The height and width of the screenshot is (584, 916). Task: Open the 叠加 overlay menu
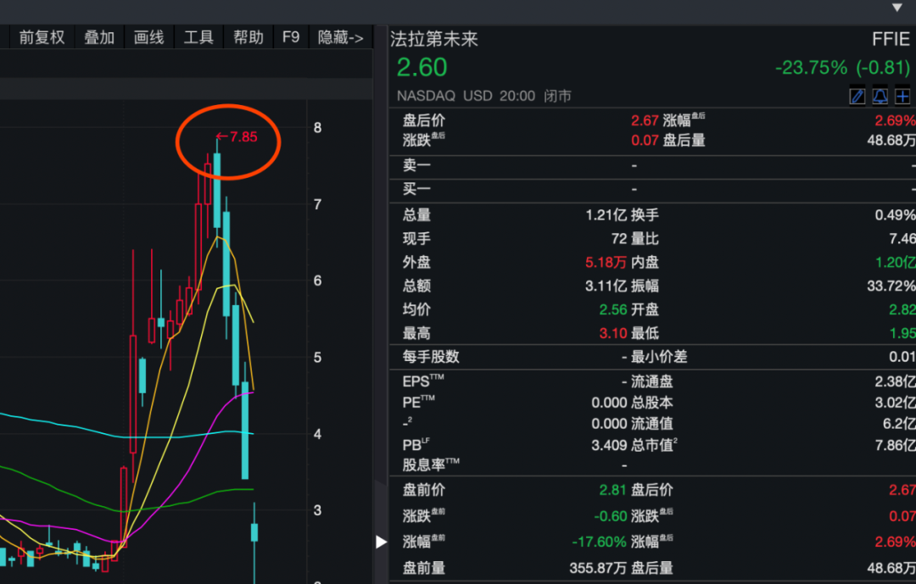[99, 37]
